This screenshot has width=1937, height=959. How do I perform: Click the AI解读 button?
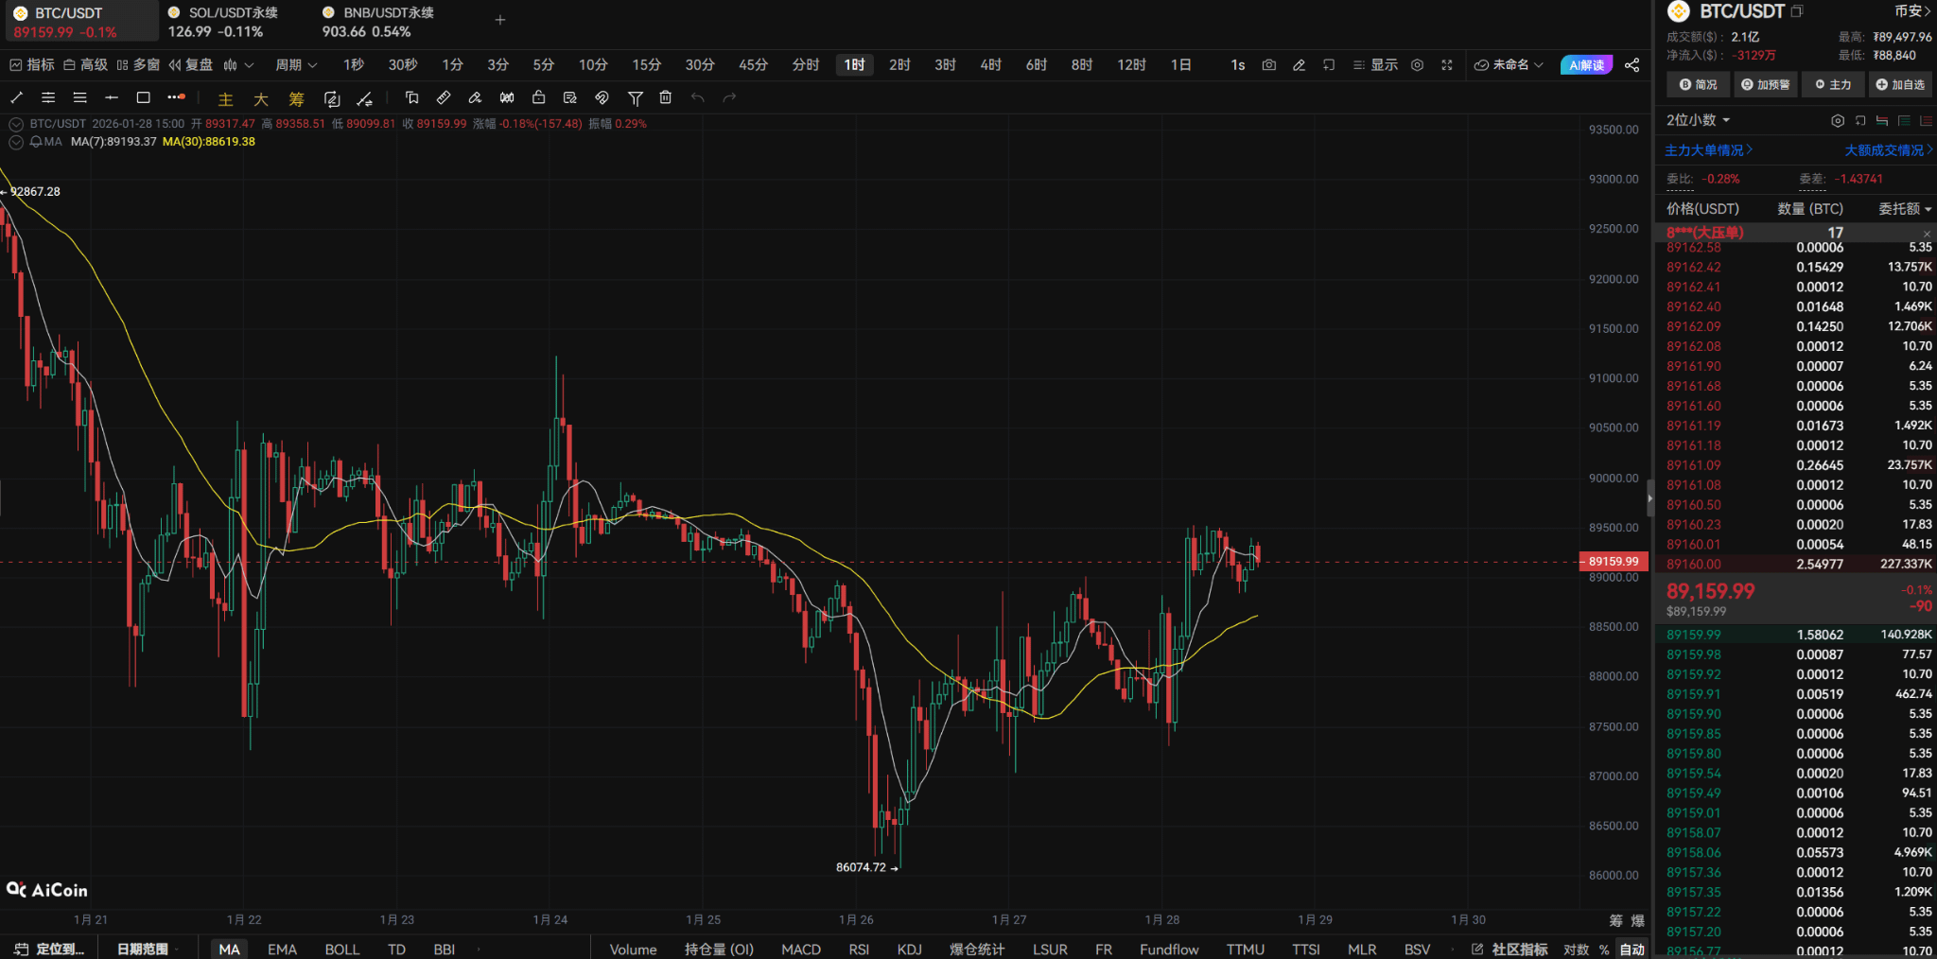pyautogui.click(x=1586, y=65)
